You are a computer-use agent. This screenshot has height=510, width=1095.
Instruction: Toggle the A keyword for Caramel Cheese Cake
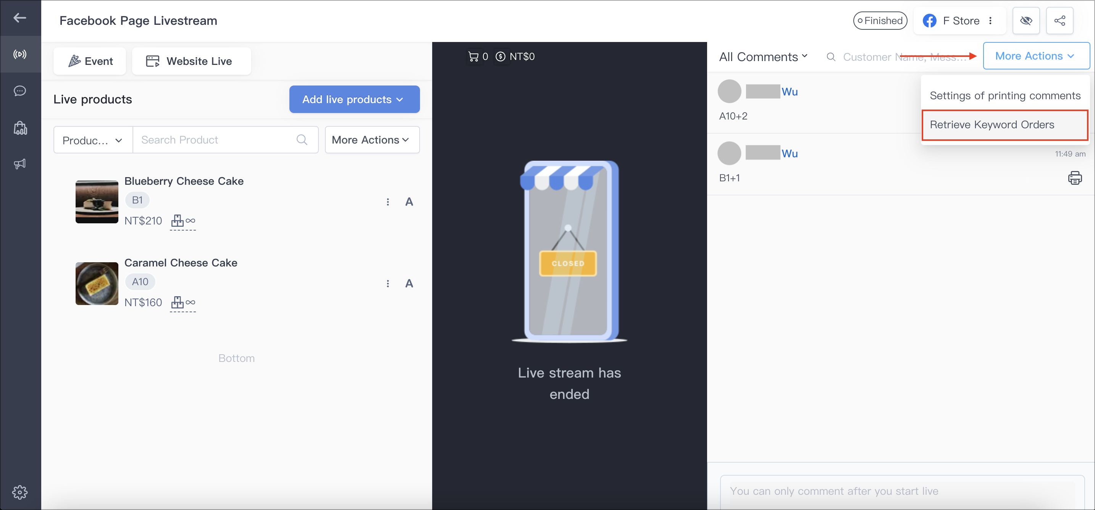409,284
